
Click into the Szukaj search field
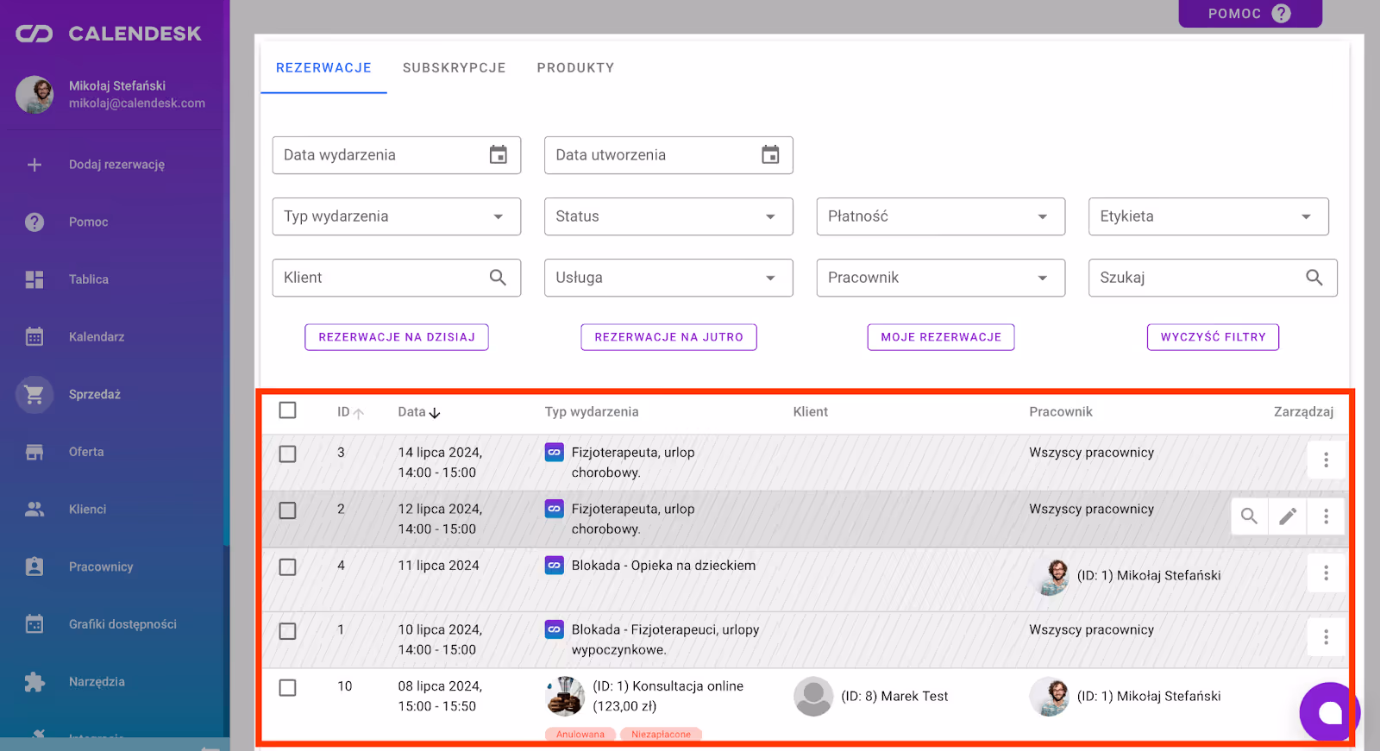(x=1199, y=278)
